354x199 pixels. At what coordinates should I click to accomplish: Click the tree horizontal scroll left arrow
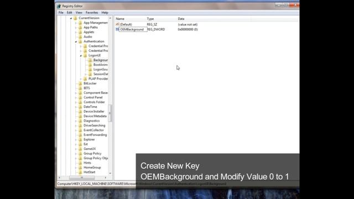tap(59, 178)
